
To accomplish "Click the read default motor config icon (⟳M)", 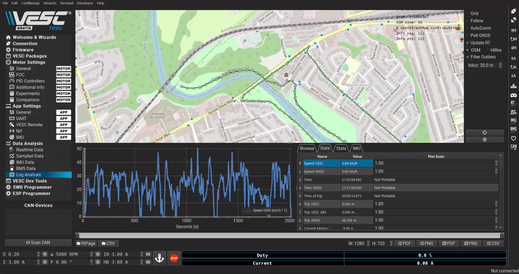I will click(513, 39).
